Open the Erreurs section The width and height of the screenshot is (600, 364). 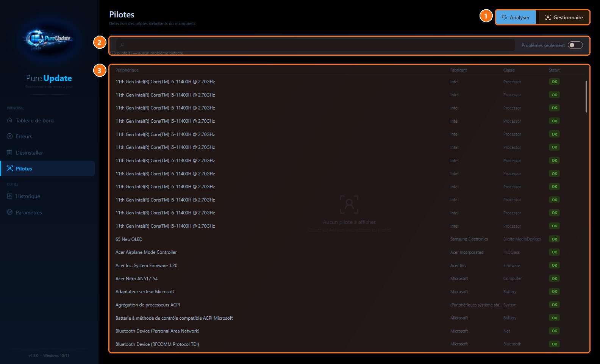pos(47,136)
